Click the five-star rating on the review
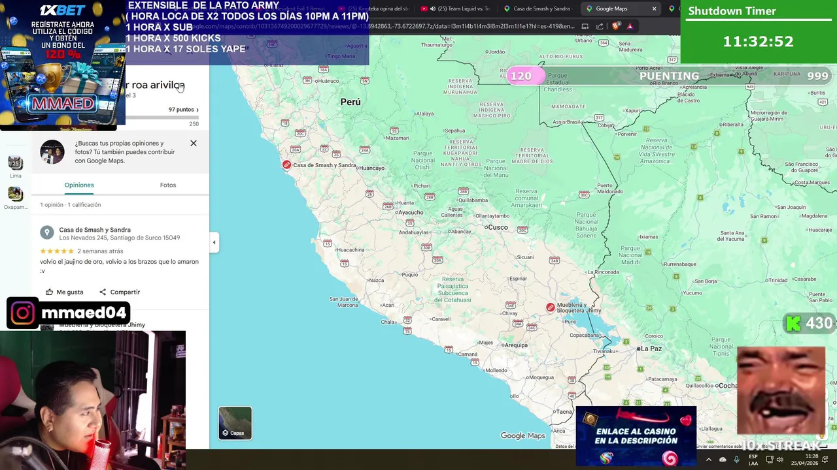This screenshot has width=837, height=470. (57, 251)
